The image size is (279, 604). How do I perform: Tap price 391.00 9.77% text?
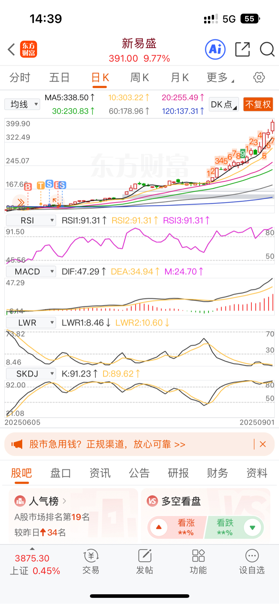tap(139, 58)
